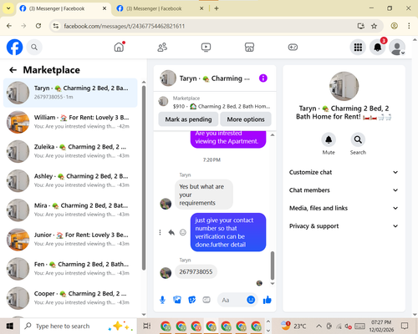React to the message with smiley icon
The height and width of the screenshot is (334, 418).
point(183,232)
